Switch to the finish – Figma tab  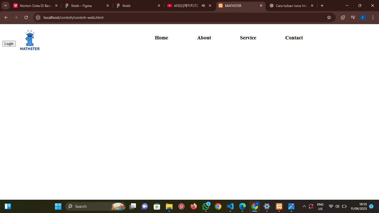pos(81,6)
